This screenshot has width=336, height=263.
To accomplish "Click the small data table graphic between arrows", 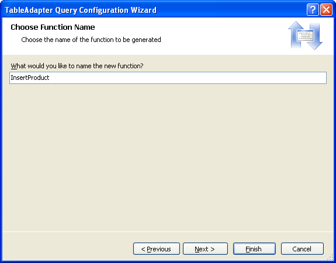I will click(x=305, y=36).
